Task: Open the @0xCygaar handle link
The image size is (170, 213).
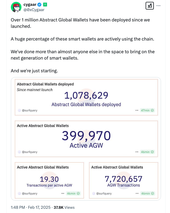Action: 34,10
